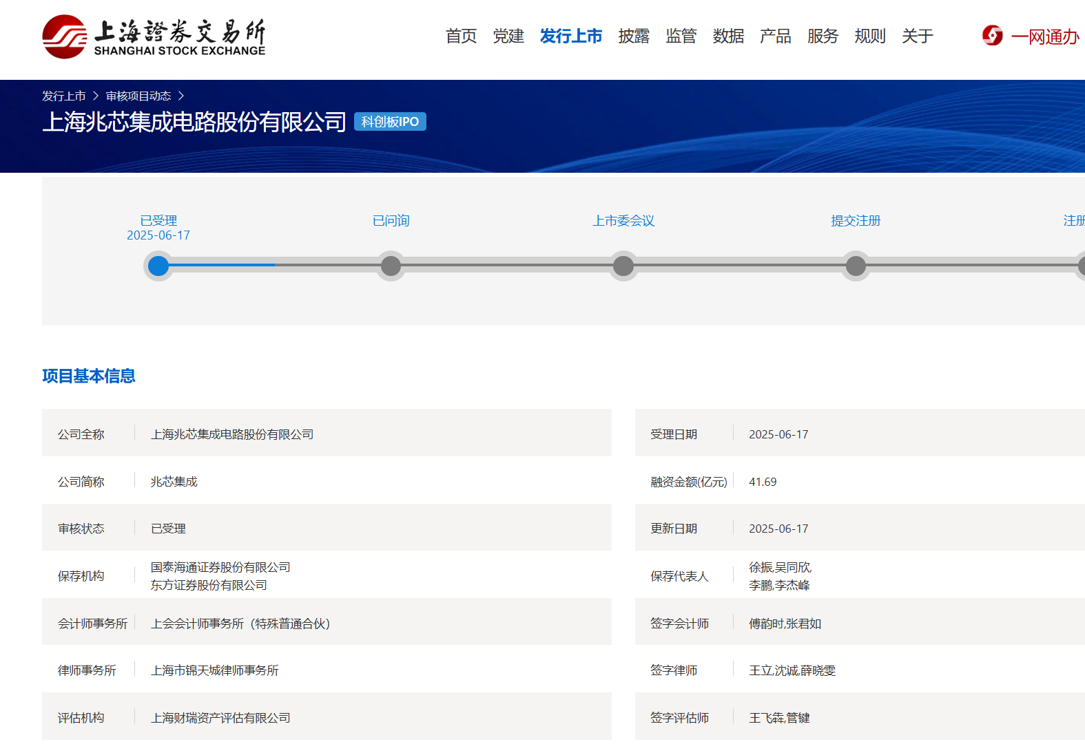Follow the 一网通办 link
The image size is (1085, 755).
(1044, 37)
